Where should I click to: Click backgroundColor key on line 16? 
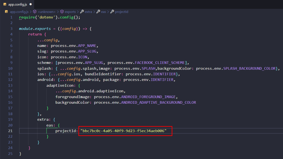(x=72, y=102)
